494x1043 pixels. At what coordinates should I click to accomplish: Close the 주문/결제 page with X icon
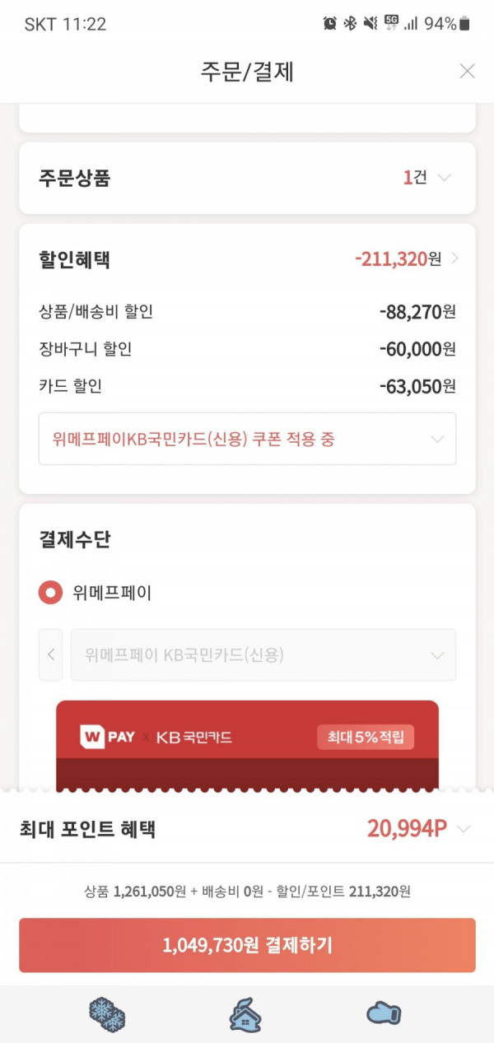click(467, 72)
